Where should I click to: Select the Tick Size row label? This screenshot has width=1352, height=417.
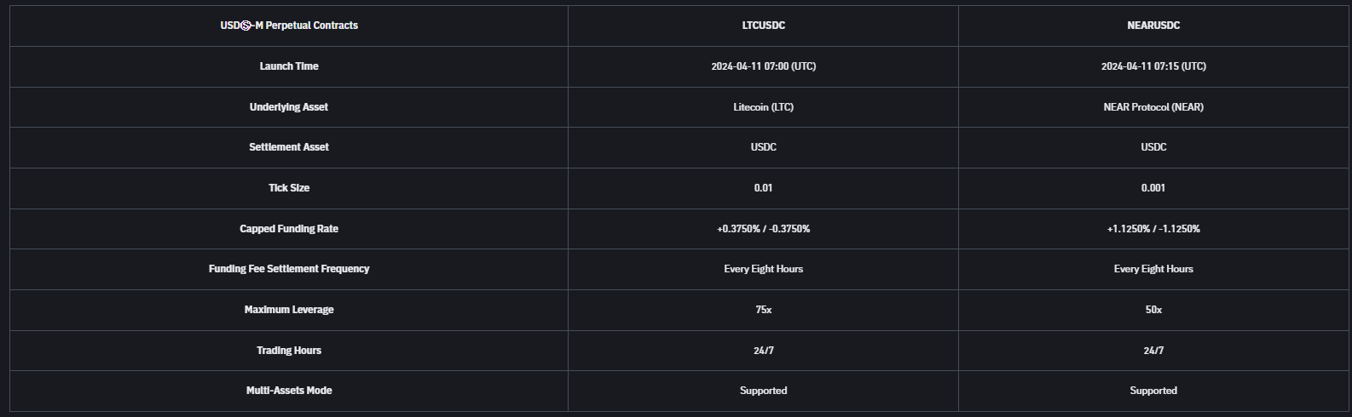click(x=289, y=188)
